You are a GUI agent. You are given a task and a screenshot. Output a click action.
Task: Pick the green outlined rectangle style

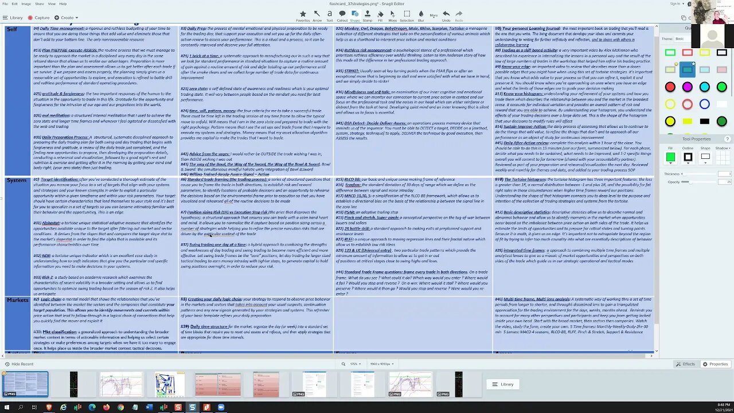670,53
